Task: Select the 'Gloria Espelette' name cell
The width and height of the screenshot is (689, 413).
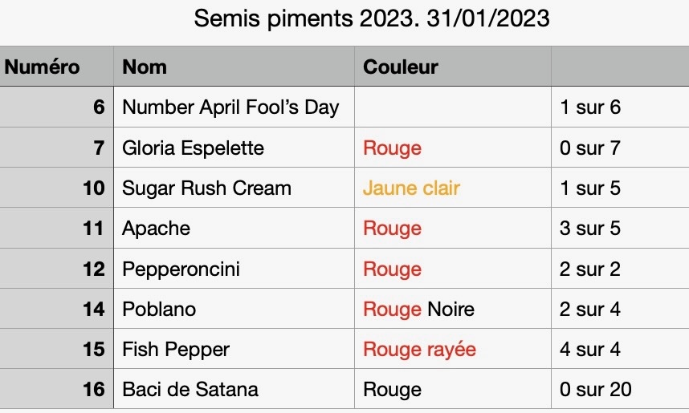Action: click(234, 148)
